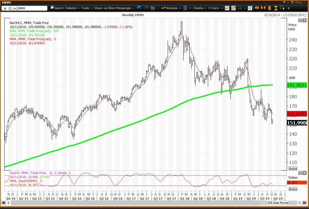Open the 5 Years range dropdown
The width and height of the screenshot is (309, 209).
click(x=216, y=8)
